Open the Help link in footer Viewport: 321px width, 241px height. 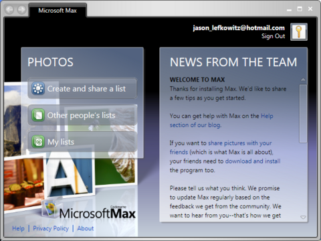(x=18, y=228)
